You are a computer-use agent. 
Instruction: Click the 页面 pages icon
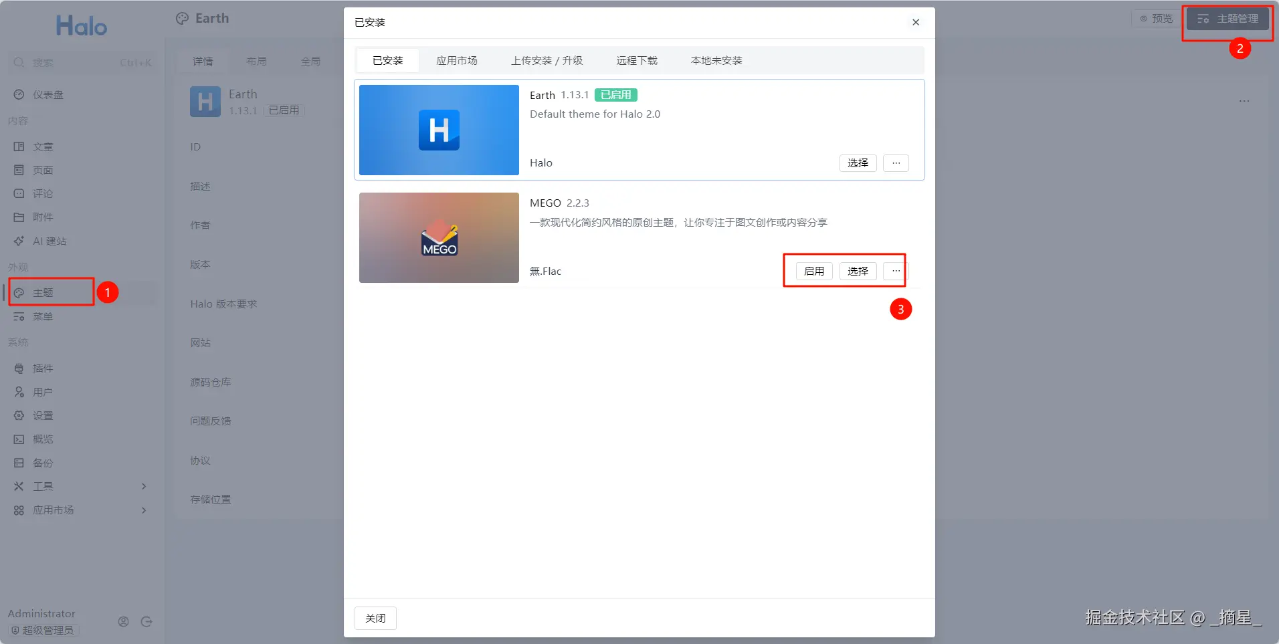(19, 170)
